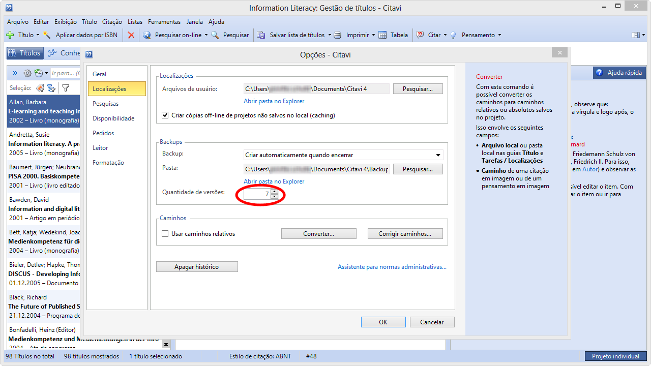Click the funnel filter icon

[x=66, y=88]
